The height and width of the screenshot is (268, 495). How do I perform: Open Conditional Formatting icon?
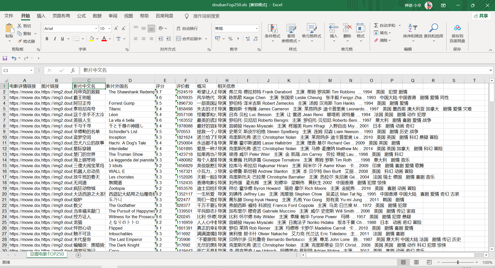[272, 28]
